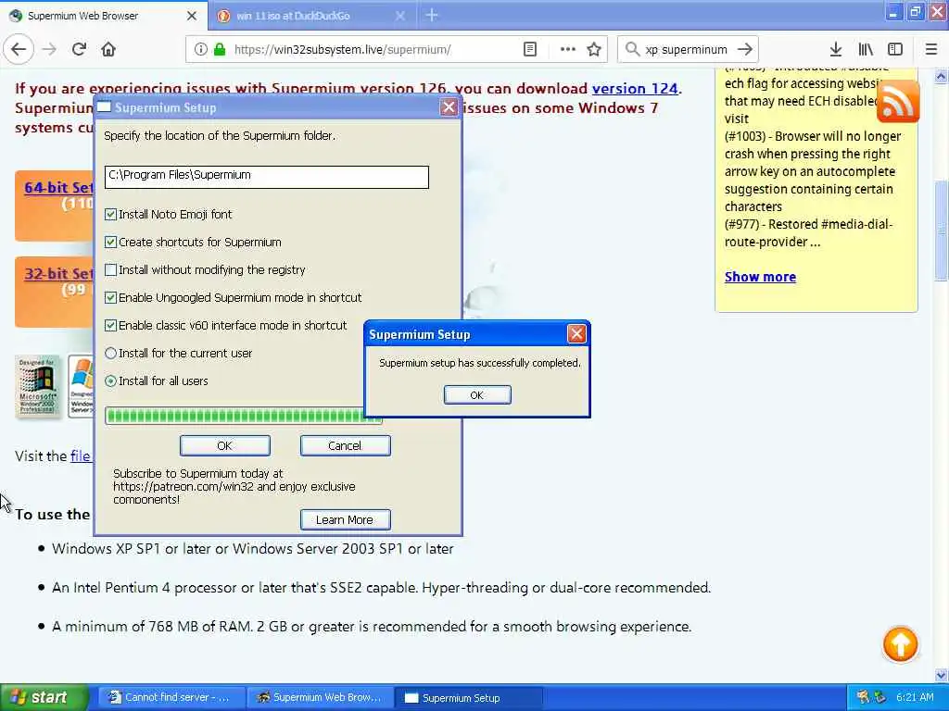Click the system clock showing 6:21 AM
Screen dimensions: 949x711
[x=915, y=697]
